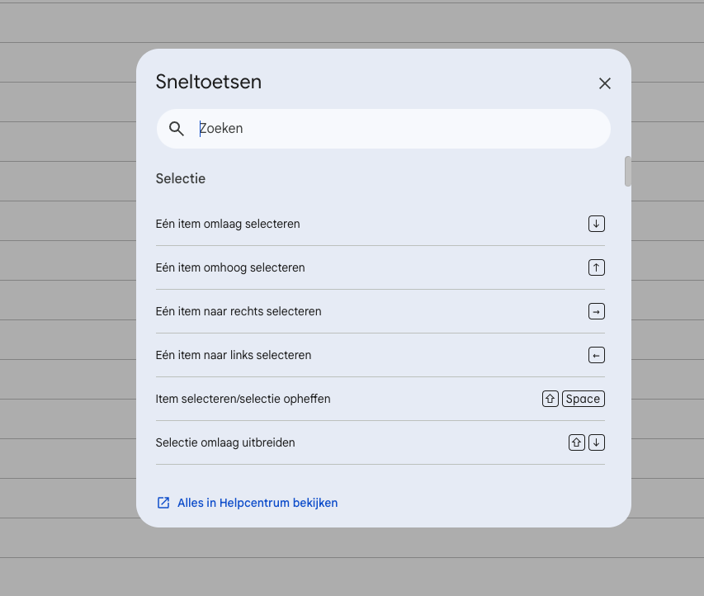This screenshot has width=704, height=596.
Task: Click the right arrow key icon
Action: coord(597,311)
